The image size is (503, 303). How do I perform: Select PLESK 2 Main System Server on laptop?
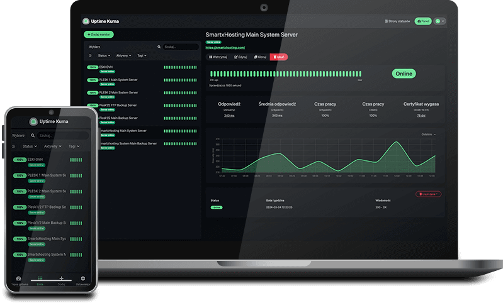click(142, 94)
